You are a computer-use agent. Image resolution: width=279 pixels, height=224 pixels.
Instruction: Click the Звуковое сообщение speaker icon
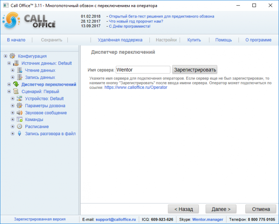pos(19,113)
